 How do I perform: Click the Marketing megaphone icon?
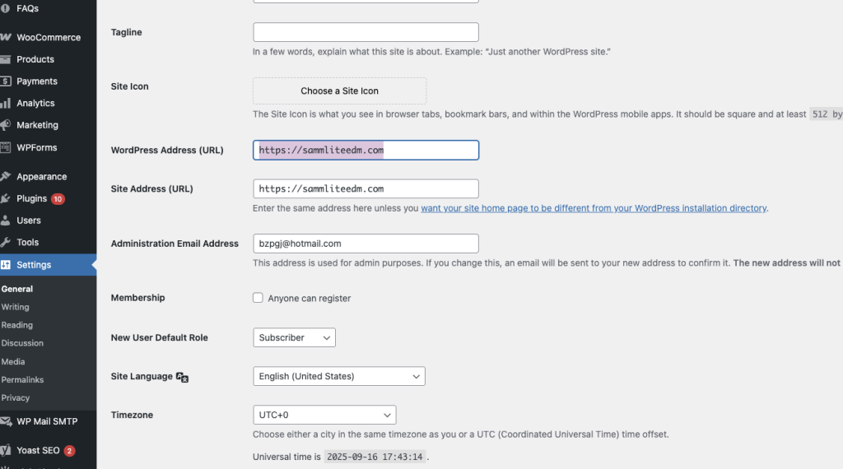click(6, 125)
